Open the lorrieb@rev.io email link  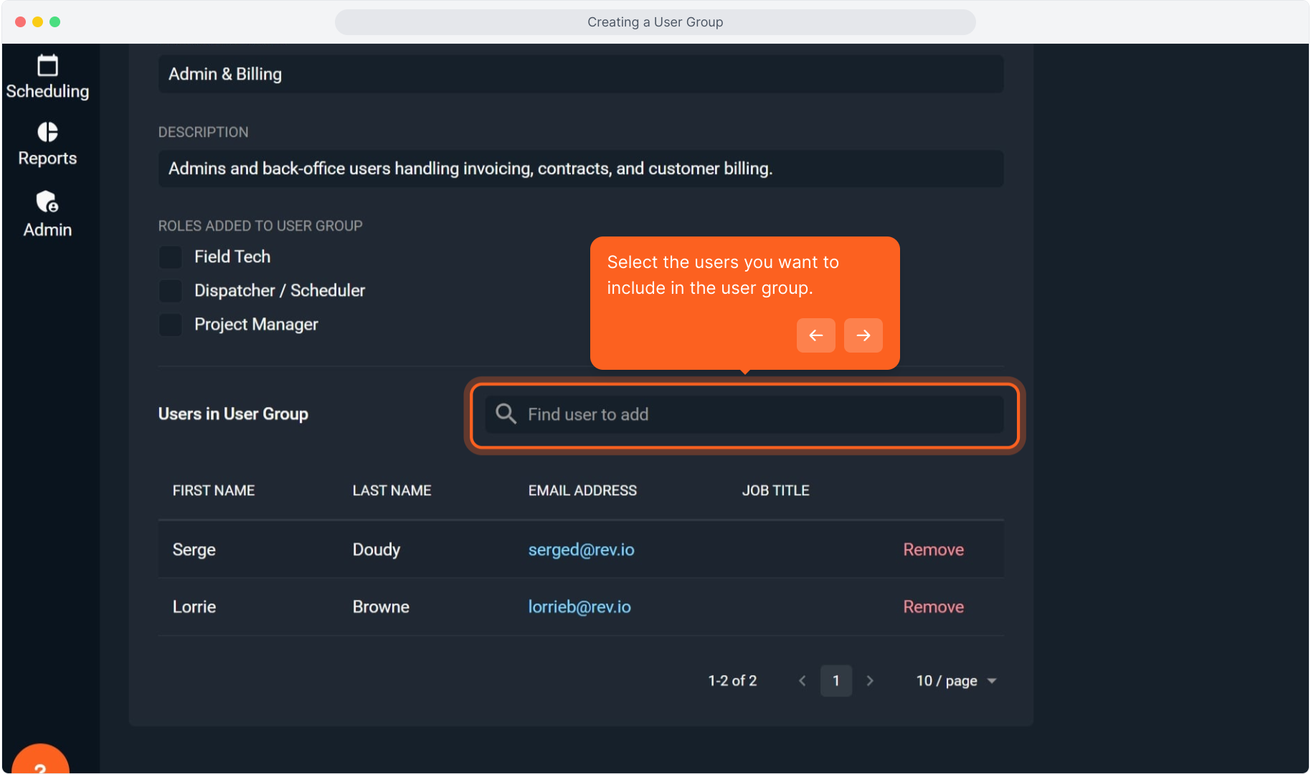point(579,607)
